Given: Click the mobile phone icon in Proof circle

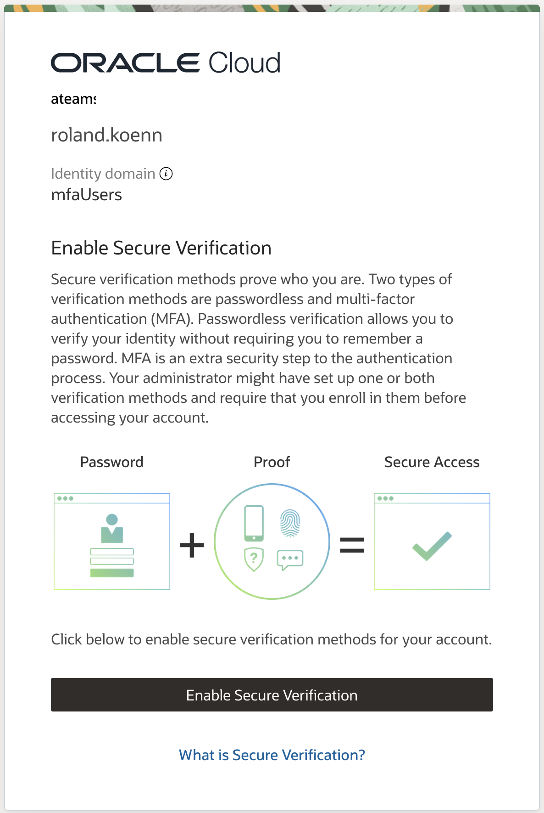Looking at the screenshot, I should tap(254, 523).
